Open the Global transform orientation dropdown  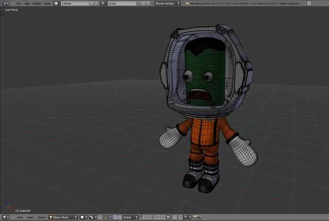coord(130,217)
